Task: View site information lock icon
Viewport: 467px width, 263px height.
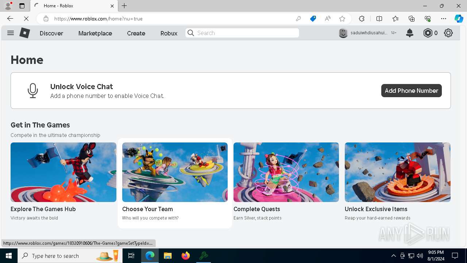Action: tap(46, 19)
